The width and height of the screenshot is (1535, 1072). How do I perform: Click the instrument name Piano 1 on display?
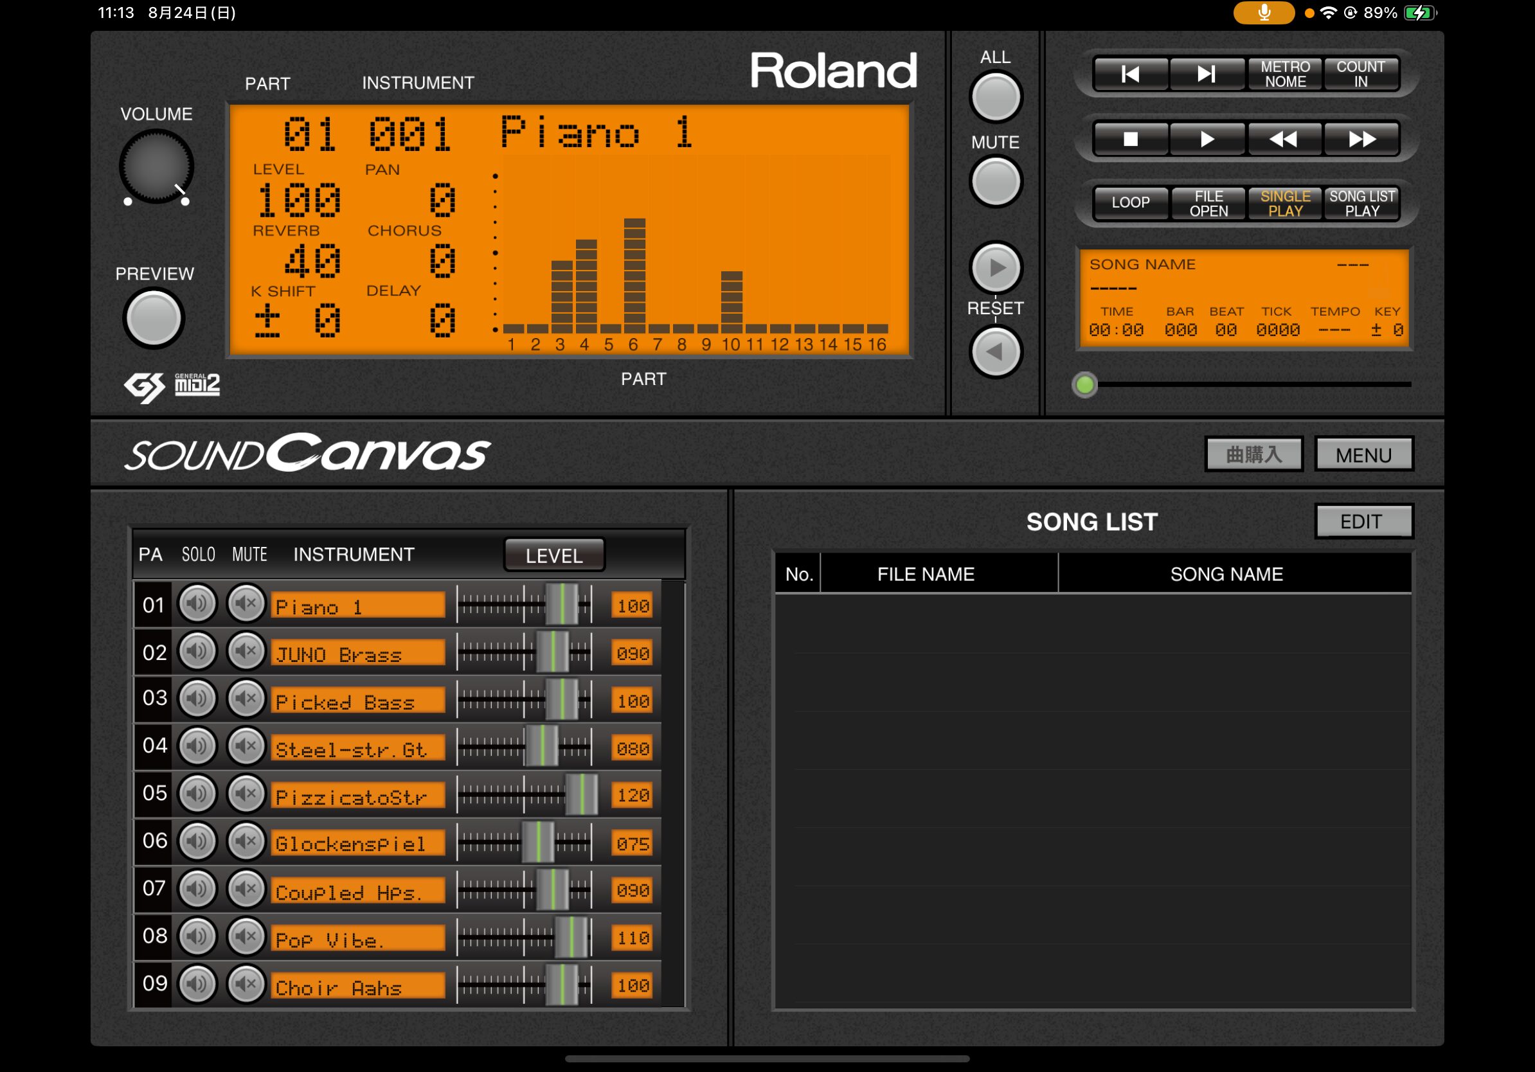pos(597,132)
